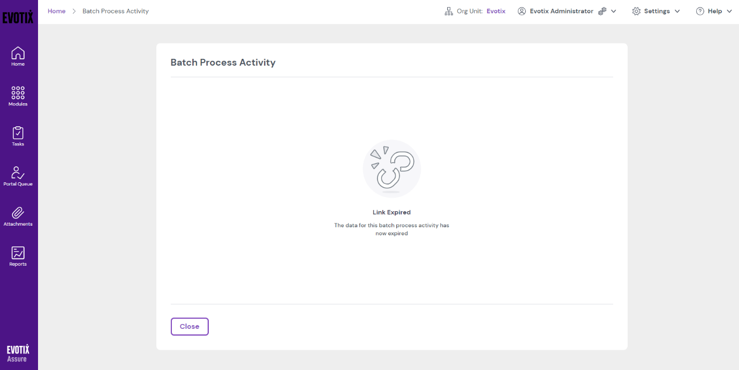Image resolution: width=739 pixels, height=370 pixels.
Task: Click the Org Unit hierarchy icon
Action: [449, 11]
